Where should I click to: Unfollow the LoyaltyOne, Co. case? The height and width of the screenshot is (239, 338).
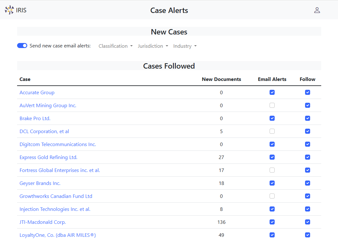pos(308,235)
